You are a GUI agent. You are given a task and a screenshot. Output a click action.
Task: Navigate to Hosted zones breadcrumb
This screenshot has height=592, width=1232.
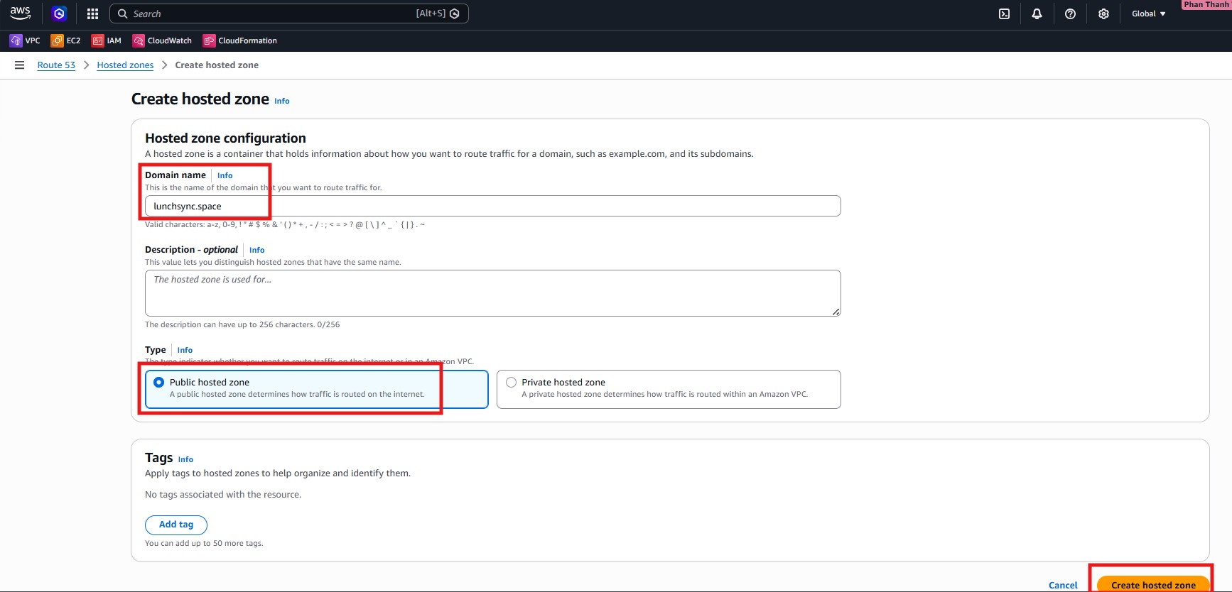coord(125,65)
